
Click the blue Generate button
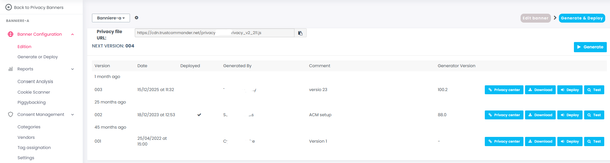tap(590, 47)
